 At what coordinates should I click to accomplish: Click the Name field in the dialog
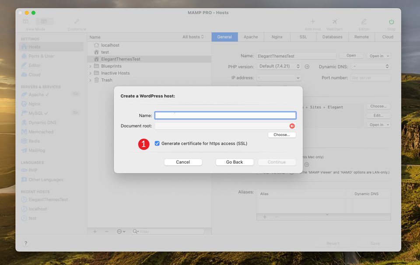point(225,115)
